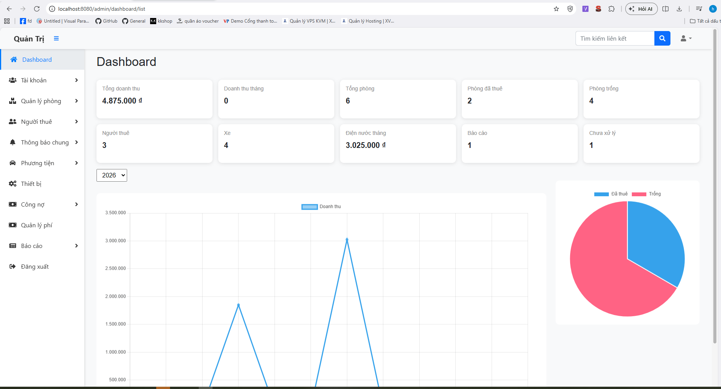Click the browser address bar URL
Screen dimensions: 721x389
point(101,9)
